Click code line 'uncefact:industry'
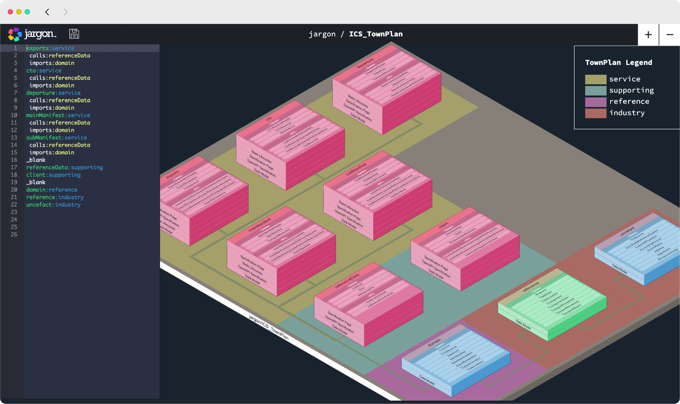The image size is (680, 404). click(53, 205)
